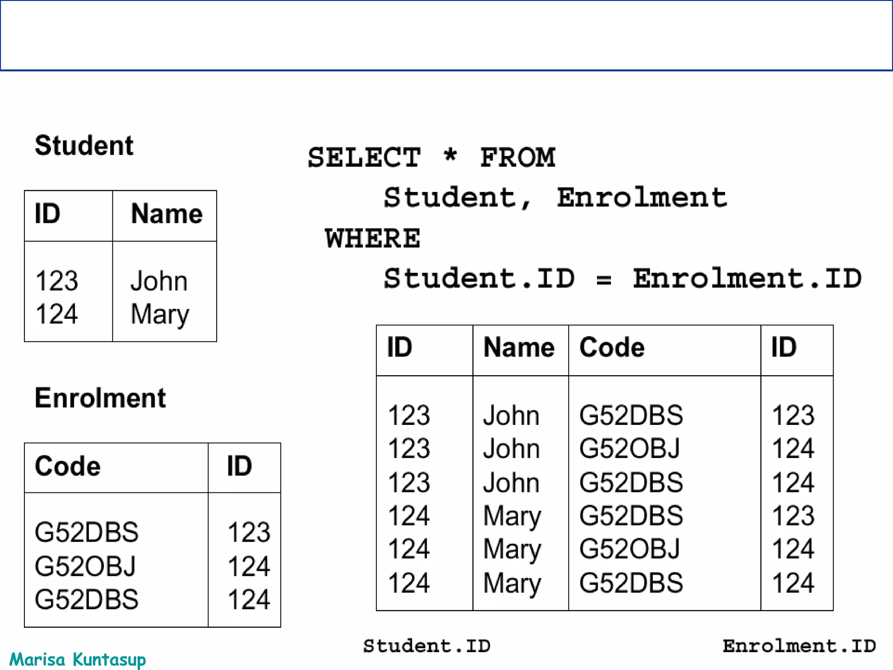The height and width of the screenshot is (670, 893).
Task: Select the Code header in result table
Action: click(x=612, y=348)
